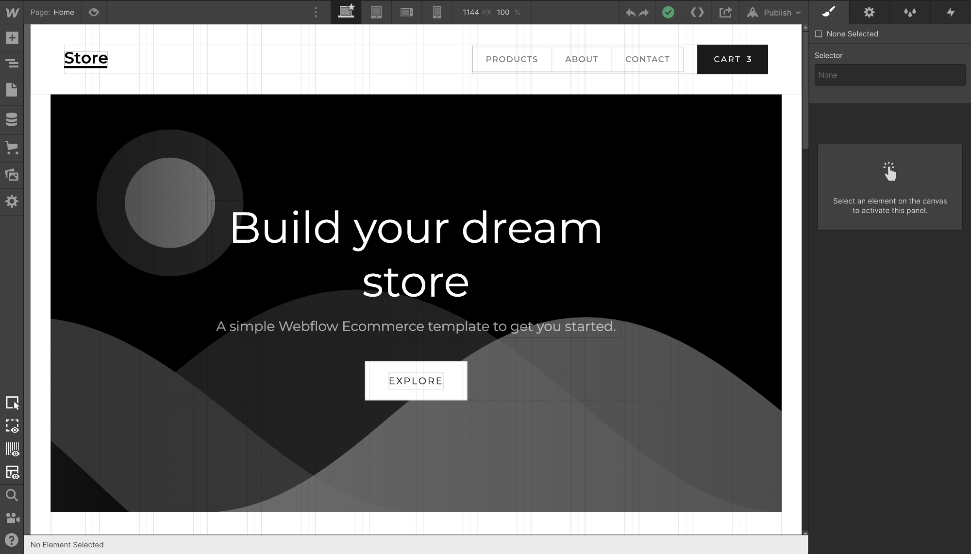The image size is (971, 554).
Task: Click the EXPLORE button on canvas
Action: coord(416,381)
